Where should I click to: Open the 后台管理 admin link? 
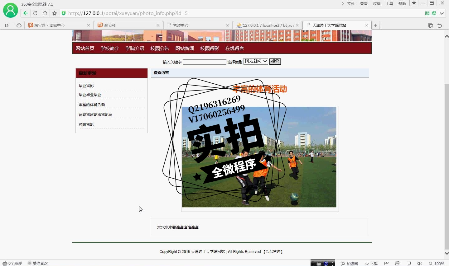click(x=273, y=252)
